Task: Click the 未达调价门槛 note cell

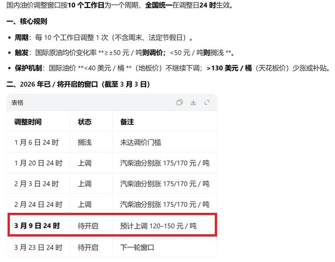Action: (141, 143)
